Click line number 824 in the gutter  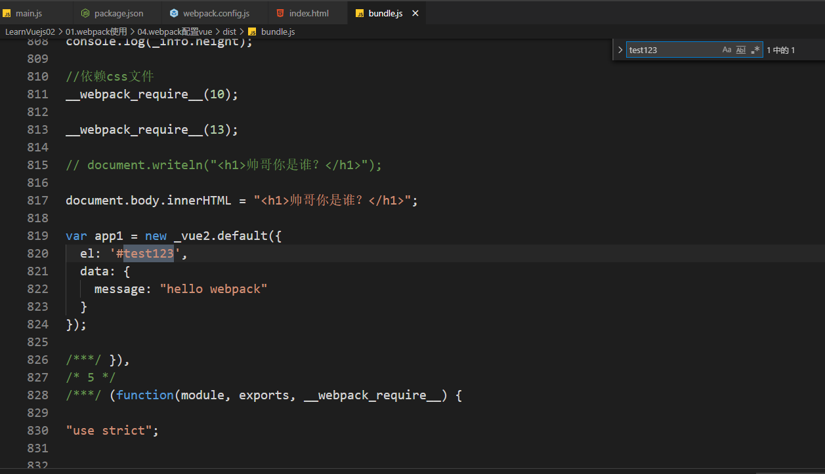click(37, 325)
